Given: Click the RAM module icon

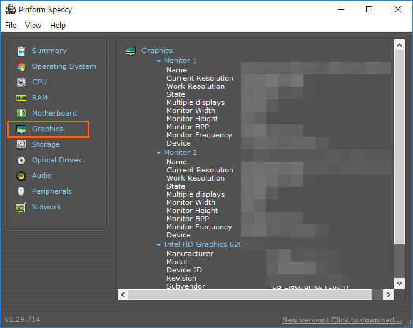Looking at the screenshot, I should (x=21, y=98).
